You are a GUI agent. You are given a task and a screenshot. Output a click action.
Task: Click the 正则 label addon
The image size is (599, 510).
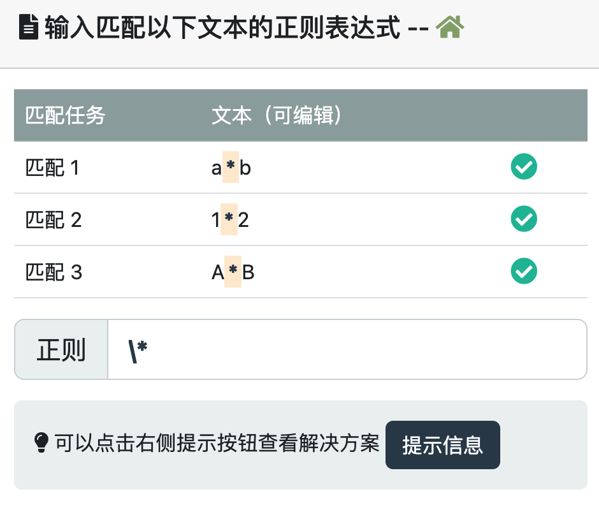(x=61, y=350)
